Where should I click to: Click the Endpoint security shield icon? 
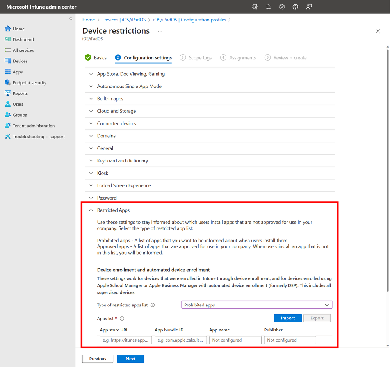8,82
